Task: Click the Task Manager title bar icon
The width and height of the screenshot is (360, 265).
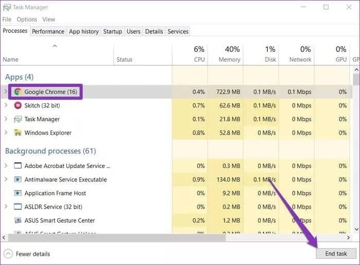Action: (x=7, y=7)
